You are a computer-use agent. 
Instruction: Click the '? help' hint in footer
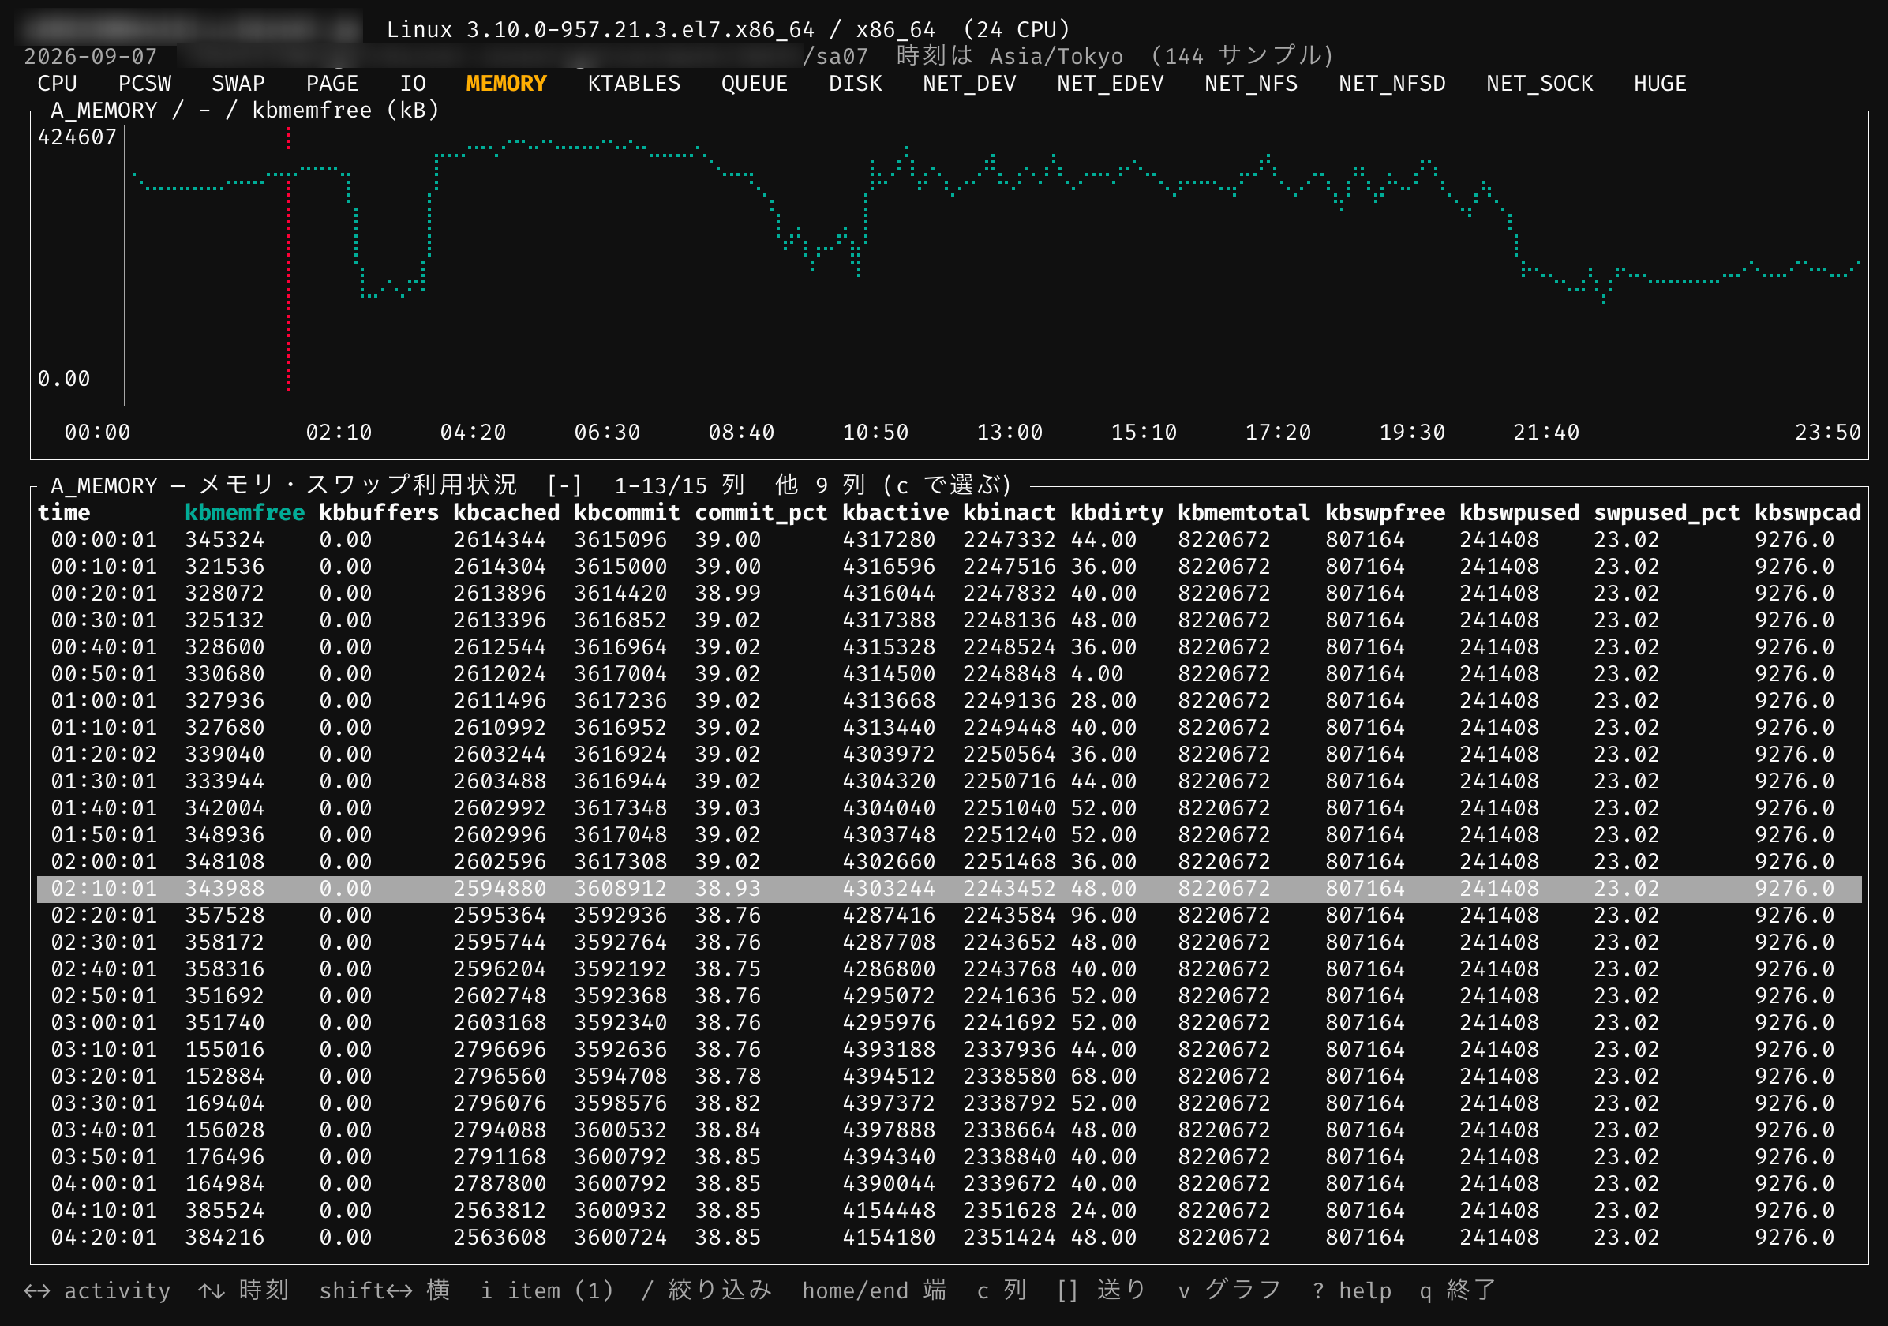pos(1352,1290)
